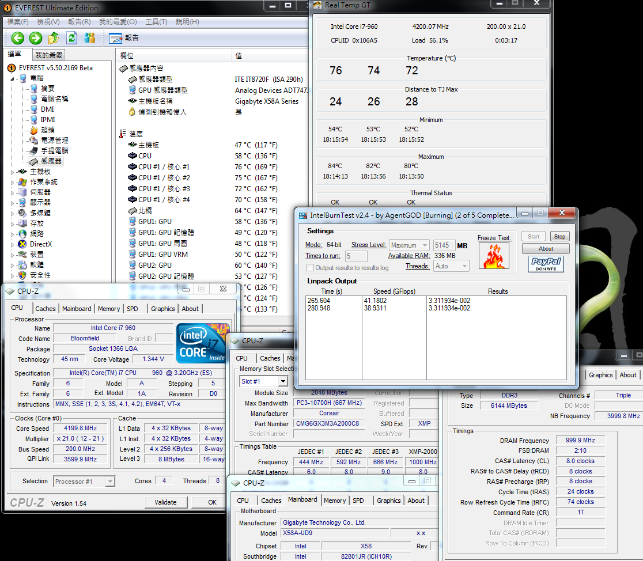The image size is (643, 561).
Task: Click the users icon in EVEREST toolbar
Action: pyautogui.click(x=89, y=38)
